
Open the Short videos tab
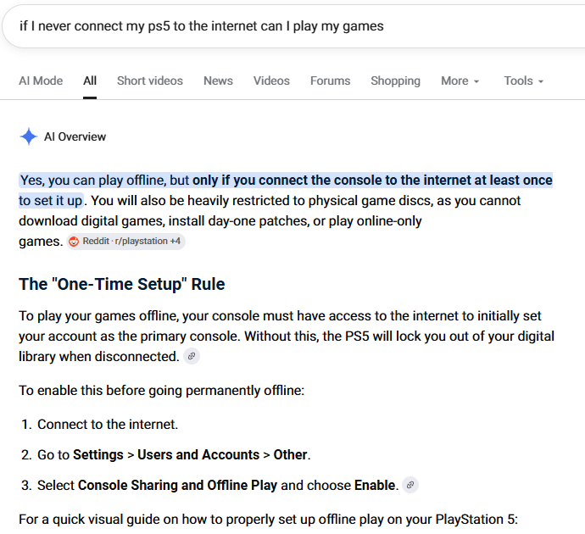coord(150,81)
